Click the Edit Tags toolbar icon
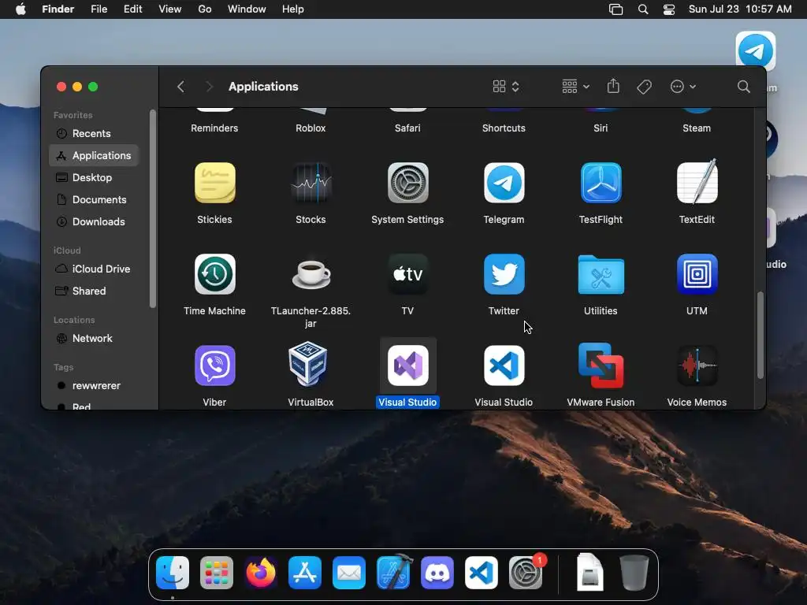The image size is (807, 605). click(x=645, y=87)
